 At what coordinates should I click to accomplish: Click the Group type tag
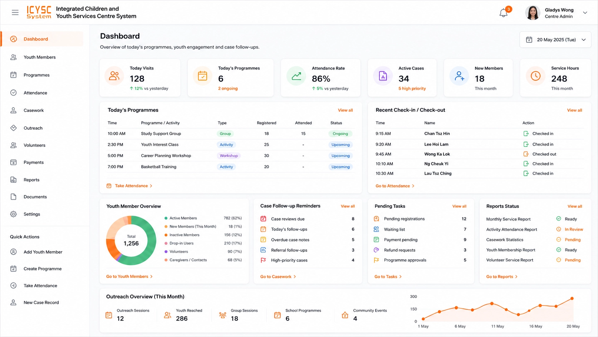pos(225,134)
